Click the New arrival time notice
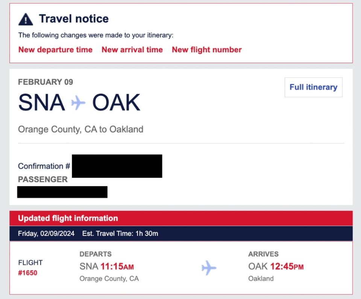Viewport: 361px width, 299px height. coord(132,50)
